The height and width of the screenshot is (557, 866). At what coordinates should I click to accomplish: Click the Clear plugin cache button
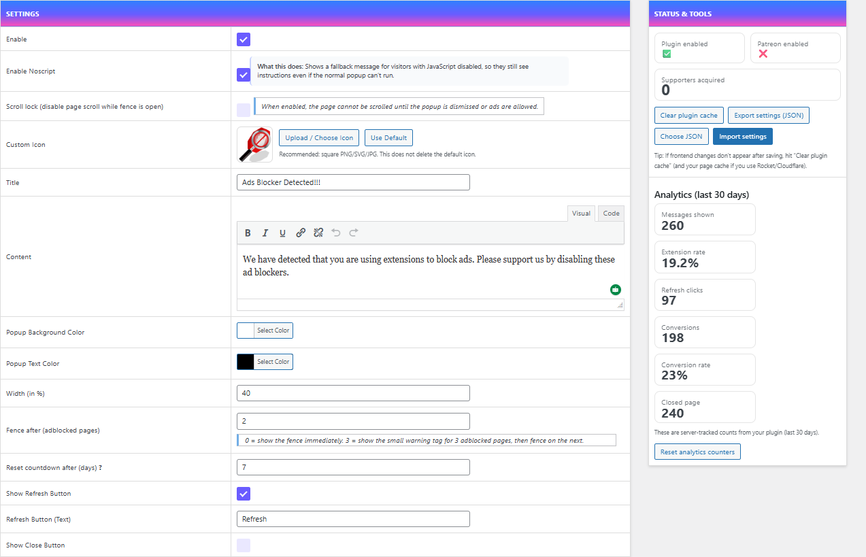[688, 115]
